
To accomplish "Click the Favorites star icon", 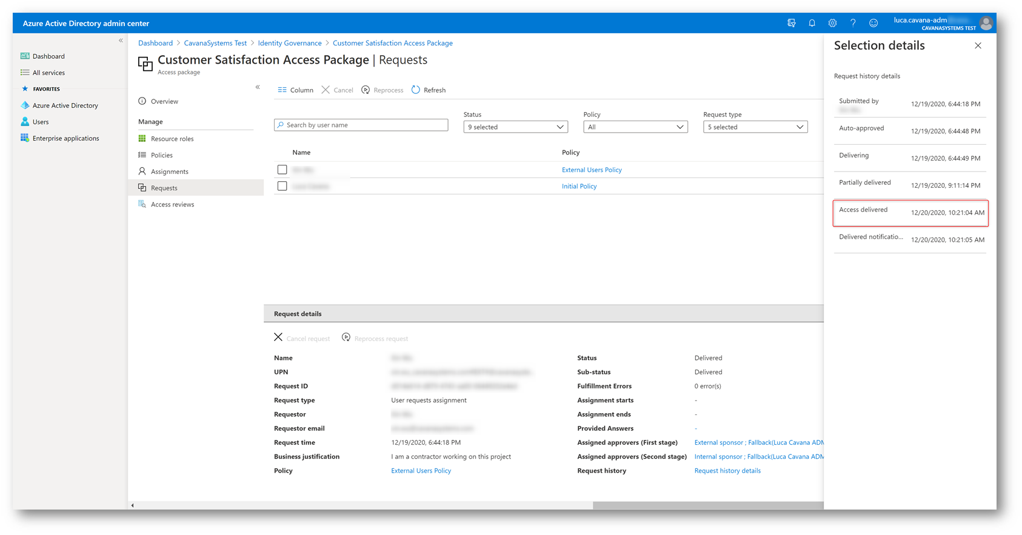I will pos(25,88).
